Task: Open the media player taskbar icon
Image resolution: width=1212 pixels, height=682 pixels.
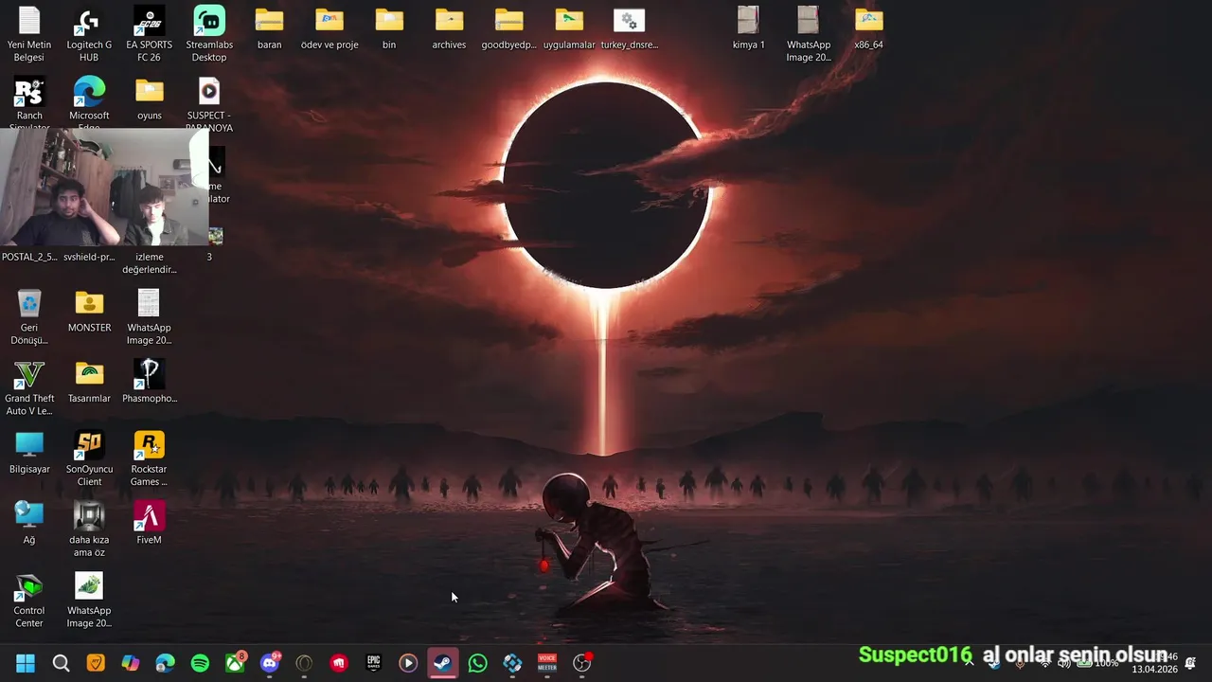Action: pyautogui.click(x=408, y=663)
